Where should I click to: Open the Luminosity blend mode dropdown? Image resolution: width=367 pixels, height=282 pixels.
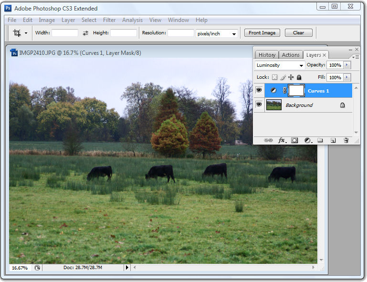280,65
